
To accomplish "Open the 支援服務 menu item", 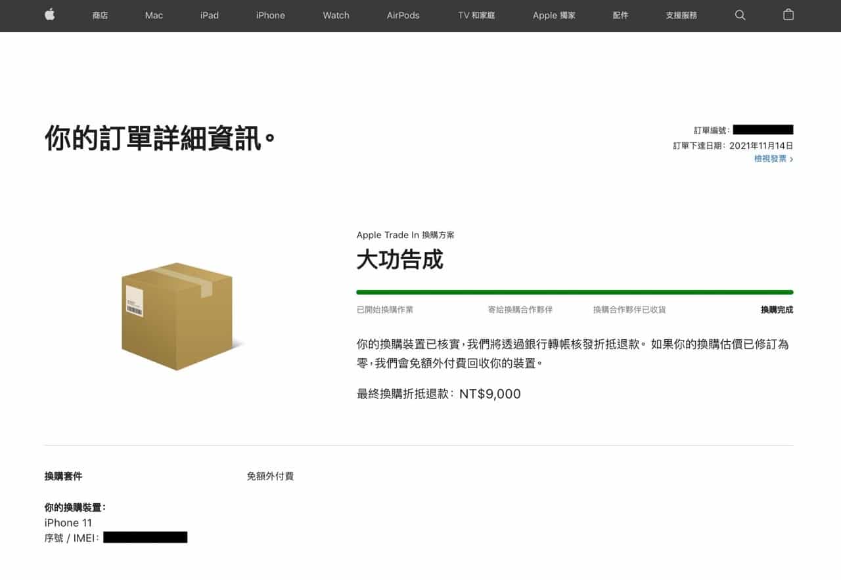I will [x=681, y=15].
